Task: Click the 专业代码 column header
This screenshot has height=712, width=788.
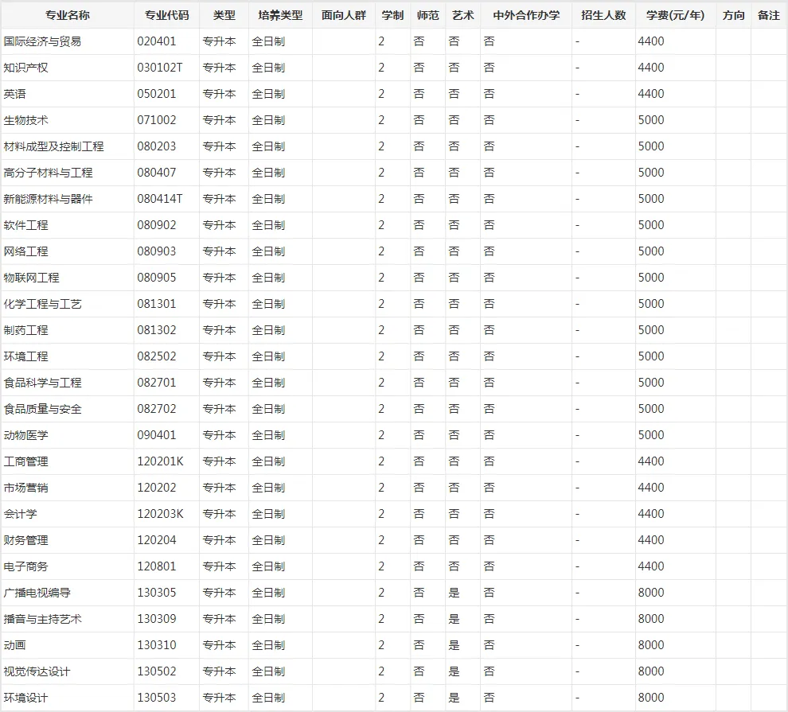Action: pyautogui.click(x=166, y=15)
